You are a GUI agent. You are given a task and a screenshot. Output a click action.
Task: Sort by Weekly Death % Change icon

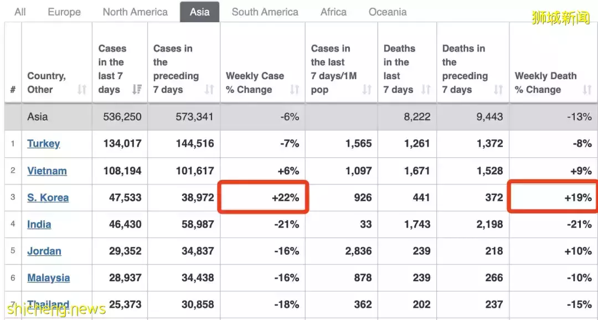(586, 90)
